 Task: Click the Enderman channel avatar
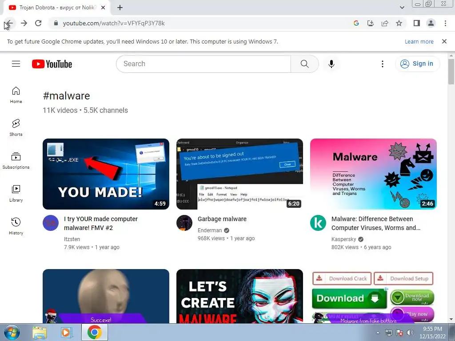pyautogui.click(x=184, y=223)
